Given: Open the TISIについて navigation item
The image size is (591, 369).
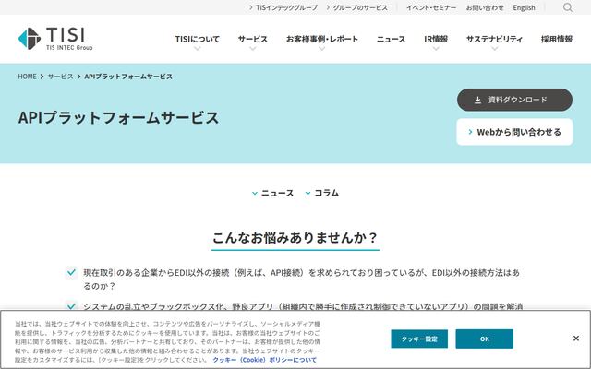Looking at the screenshot, I should [197, 39].
